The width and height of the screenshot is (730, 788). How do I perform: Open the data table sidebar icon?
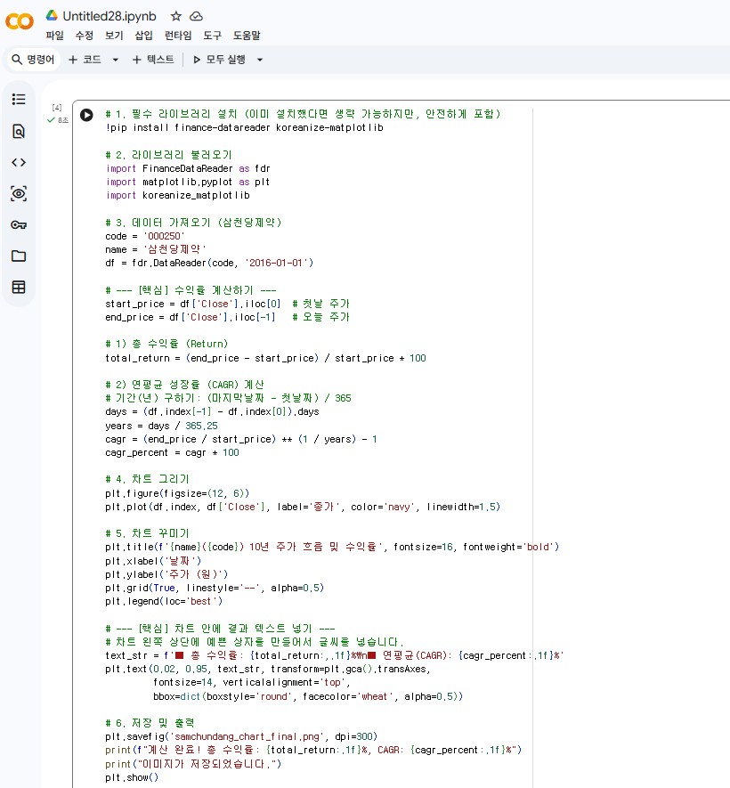pos(19,287)
